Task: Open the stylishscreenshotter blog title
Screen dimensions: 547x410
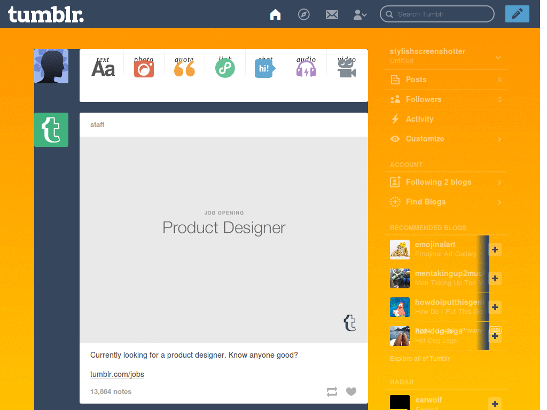Action: pyautogui.click(x=427, y=51)
